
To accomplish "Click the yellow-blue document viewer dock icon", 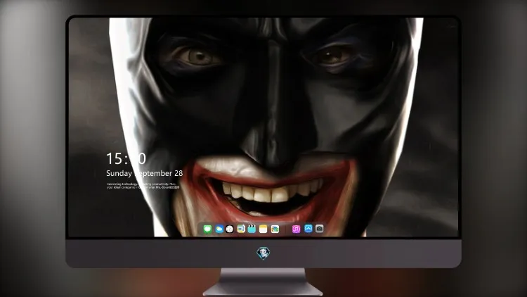I will point(241,229).
